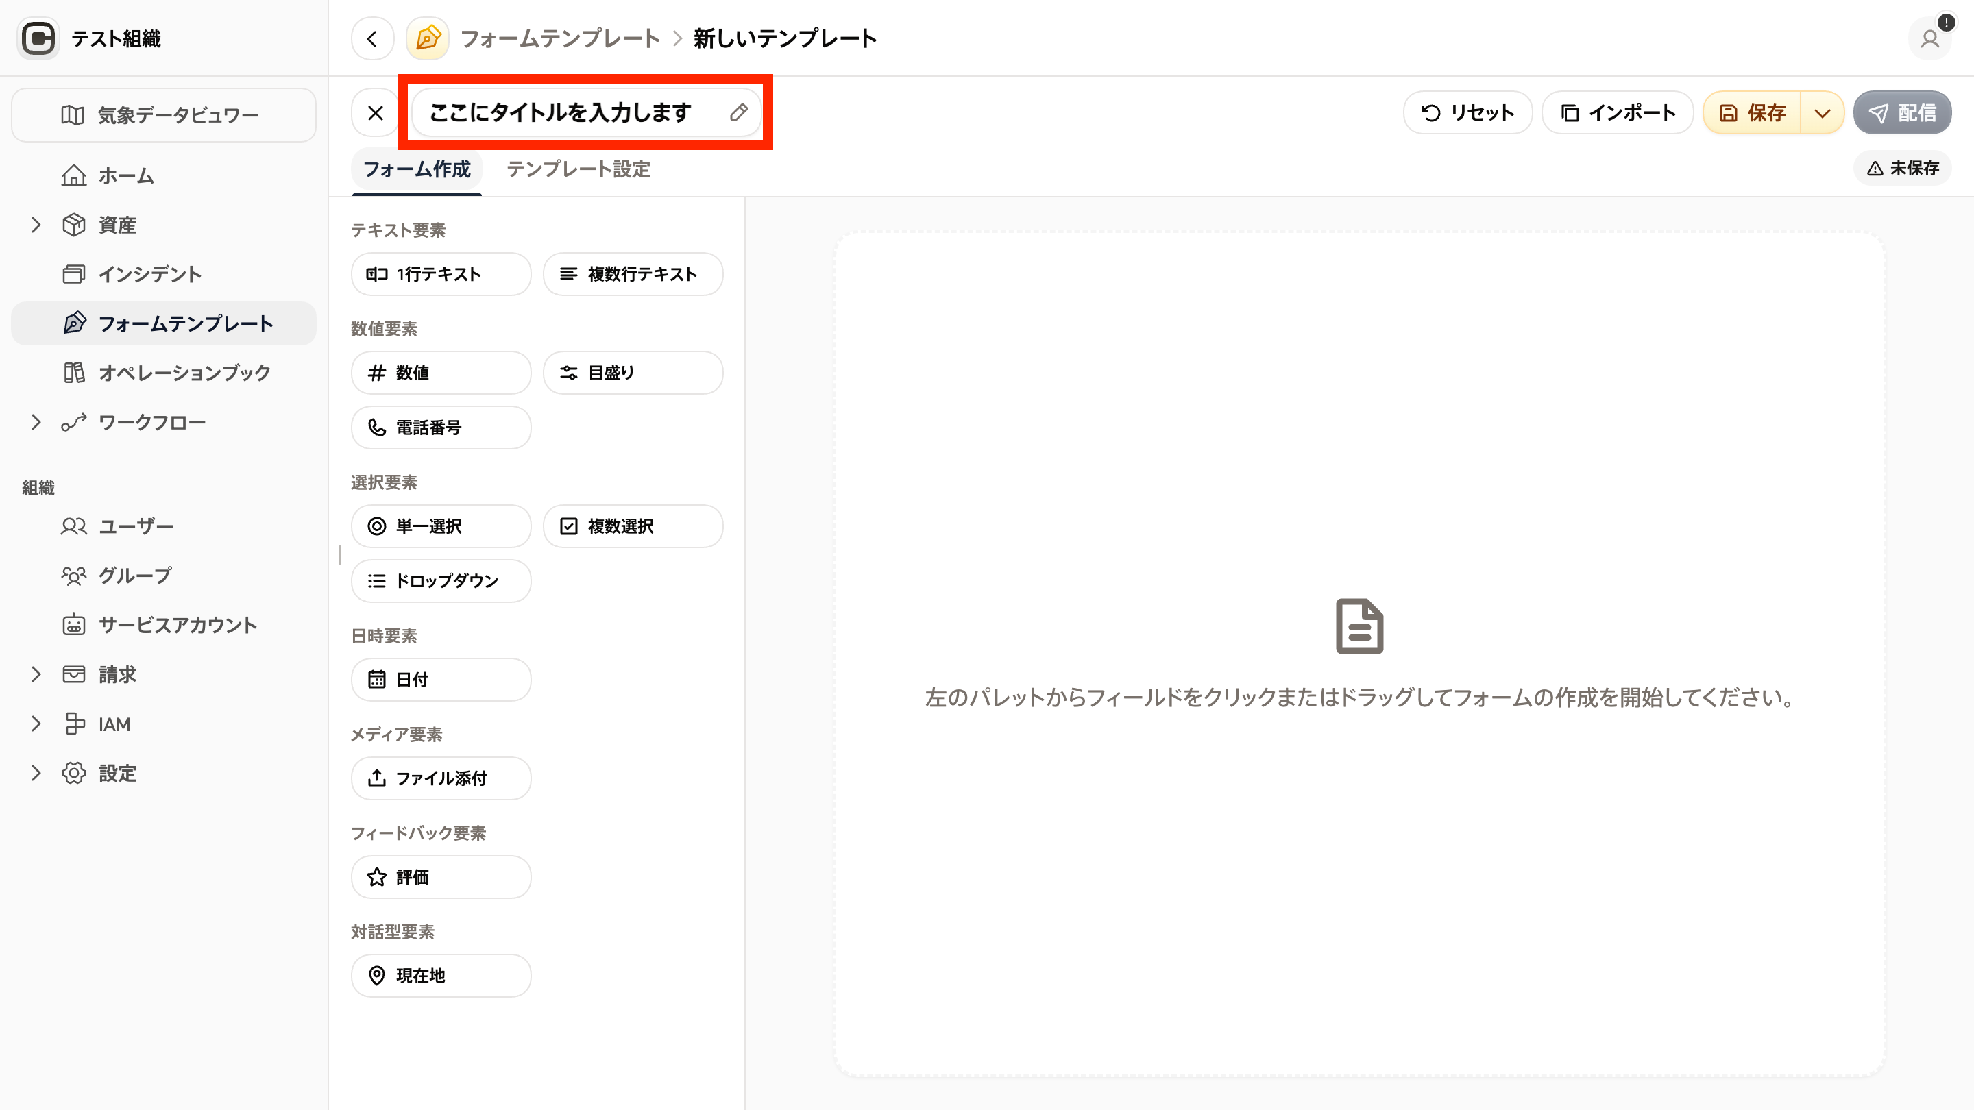This screenshot has height=1110, width=1974.
Task: Click the organization logo icon テスト組織
Action: pyautogui.click(x=38, y=38)
